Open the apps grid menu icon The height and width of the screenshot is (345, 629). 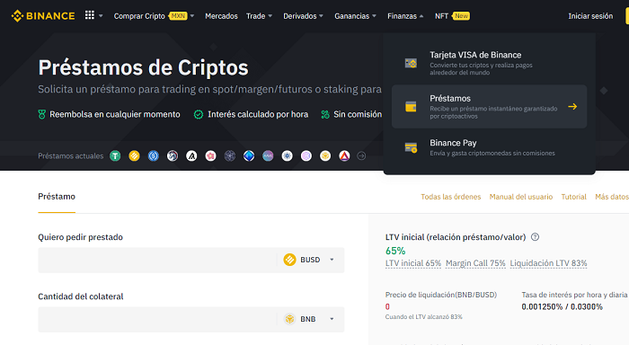click(90, 15)
